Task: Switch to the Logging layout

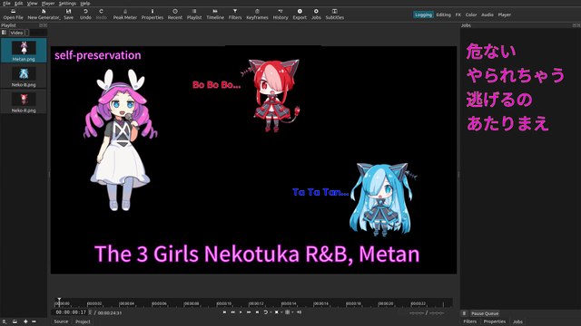Action: pos(423,14)
